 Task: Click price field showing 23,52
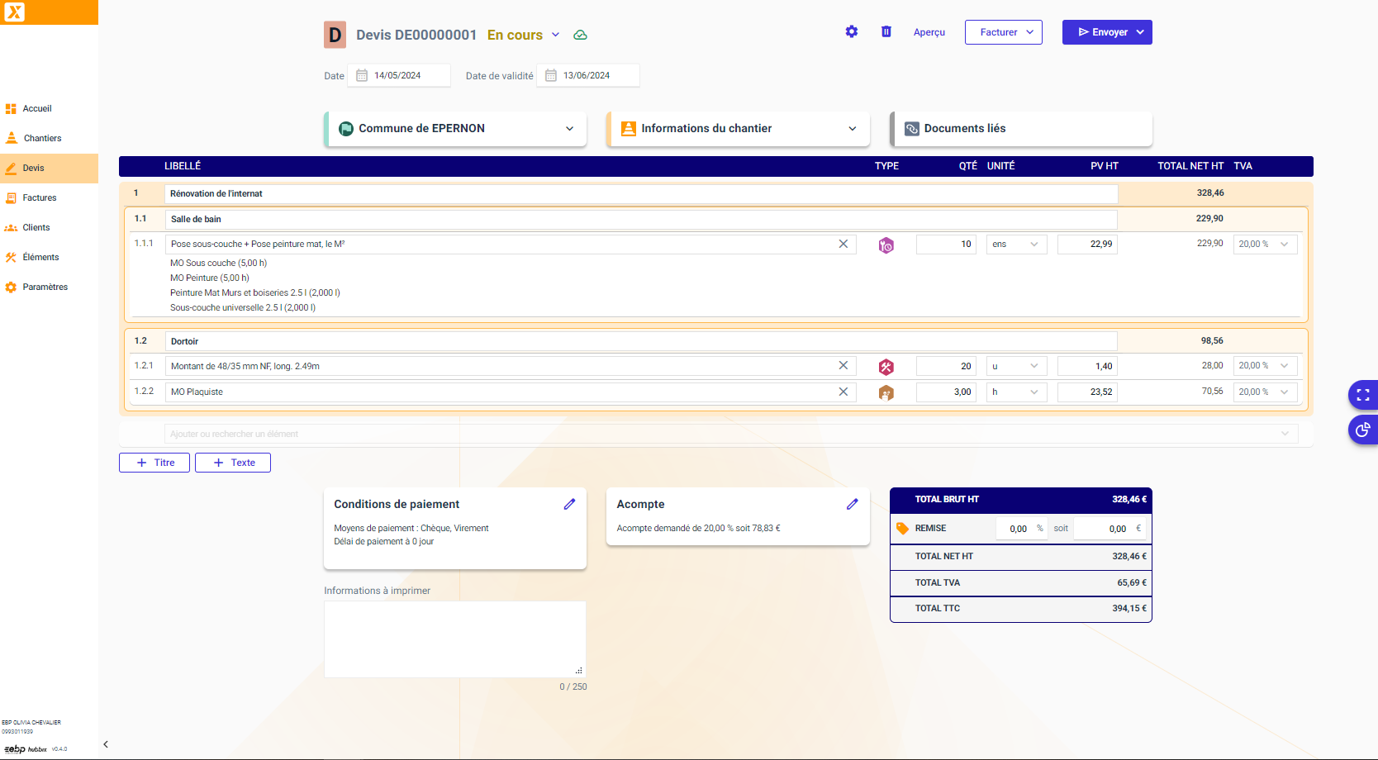tap(1087, 392)
